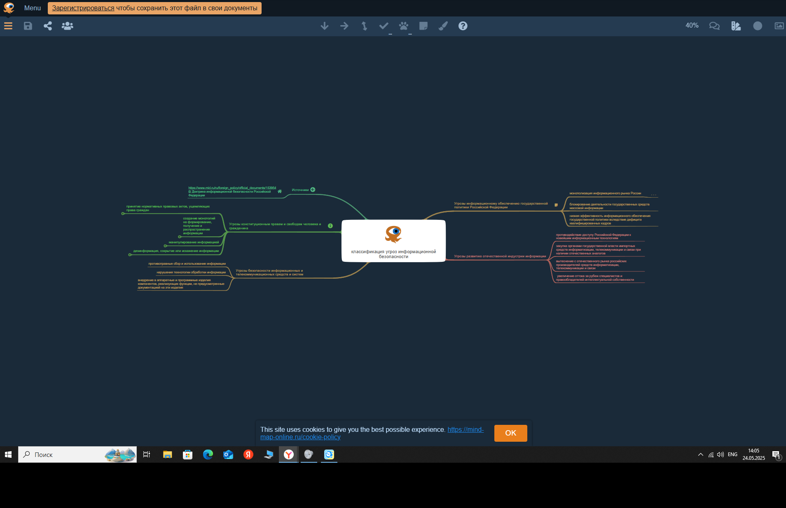Click the save floppy disk icon

coord(28,26)
